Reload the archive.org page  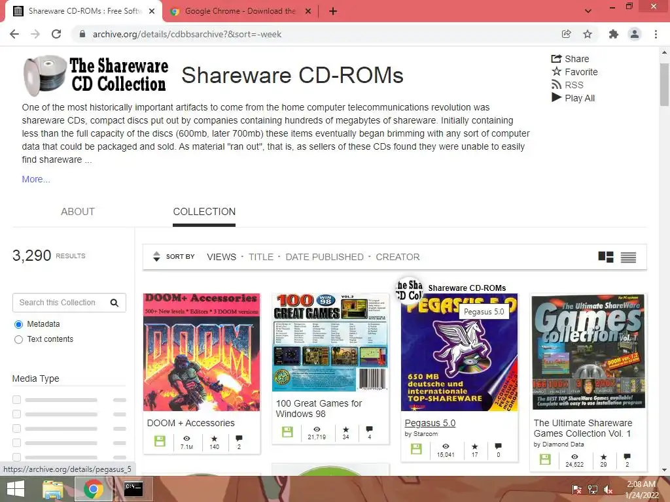point(56,34)
